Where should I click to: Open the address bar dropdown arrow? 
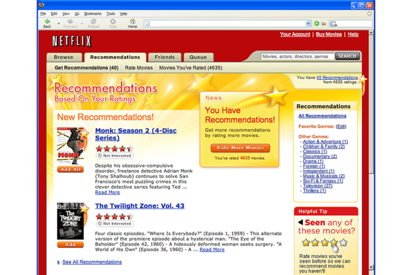pos(308,23)
